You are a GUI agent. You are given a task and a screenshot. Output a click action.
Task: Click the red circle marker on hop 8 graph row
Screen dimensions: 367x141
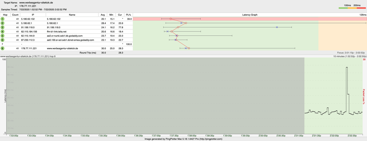[189, 48]
